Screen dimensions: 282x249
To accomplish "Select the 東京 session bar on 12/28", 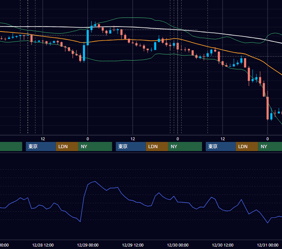I will pyautogui.click(x=41, y=146).
